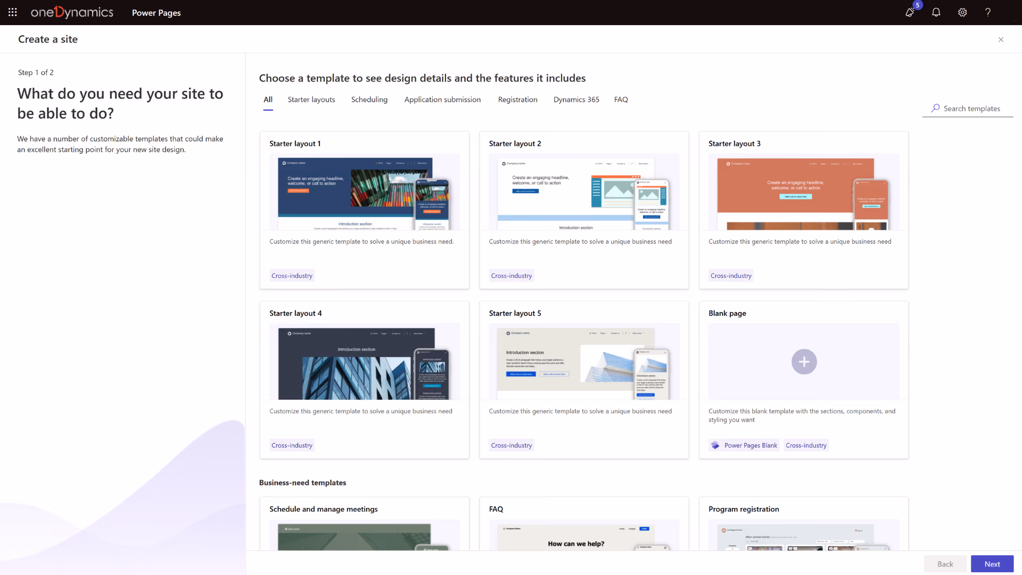Viewport: 1022px width, 575px height.
Task: Select the Scheduling tab
Action: pyautogui.click(x=369, y=100)
